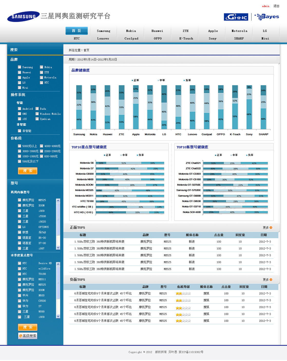Click the Bayes logo

pos(266,17)
